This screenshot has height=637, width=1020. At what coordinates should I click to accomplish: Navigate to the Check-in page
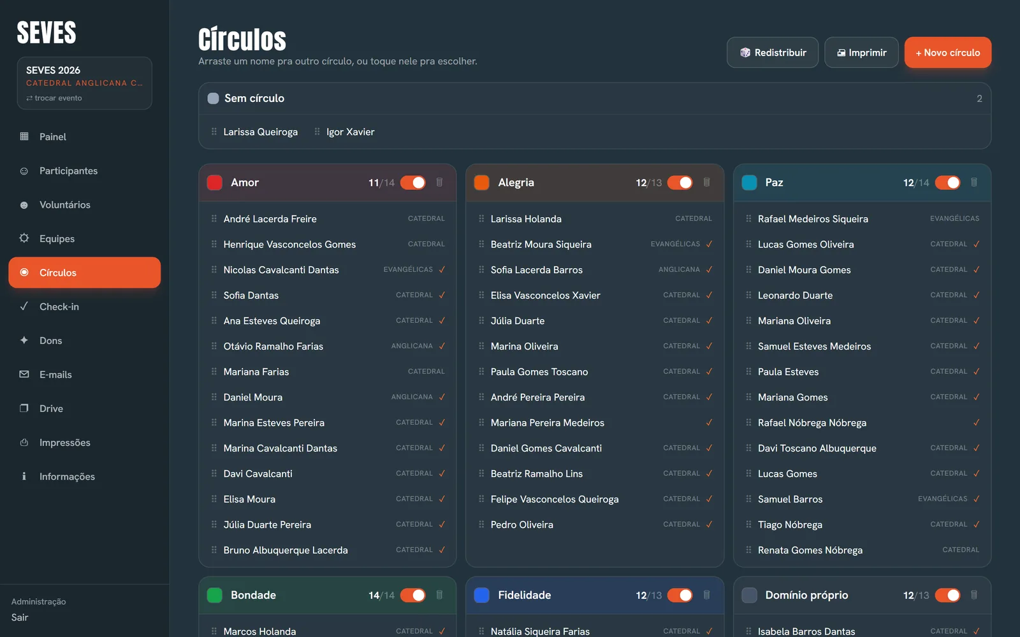click(85, 306)
